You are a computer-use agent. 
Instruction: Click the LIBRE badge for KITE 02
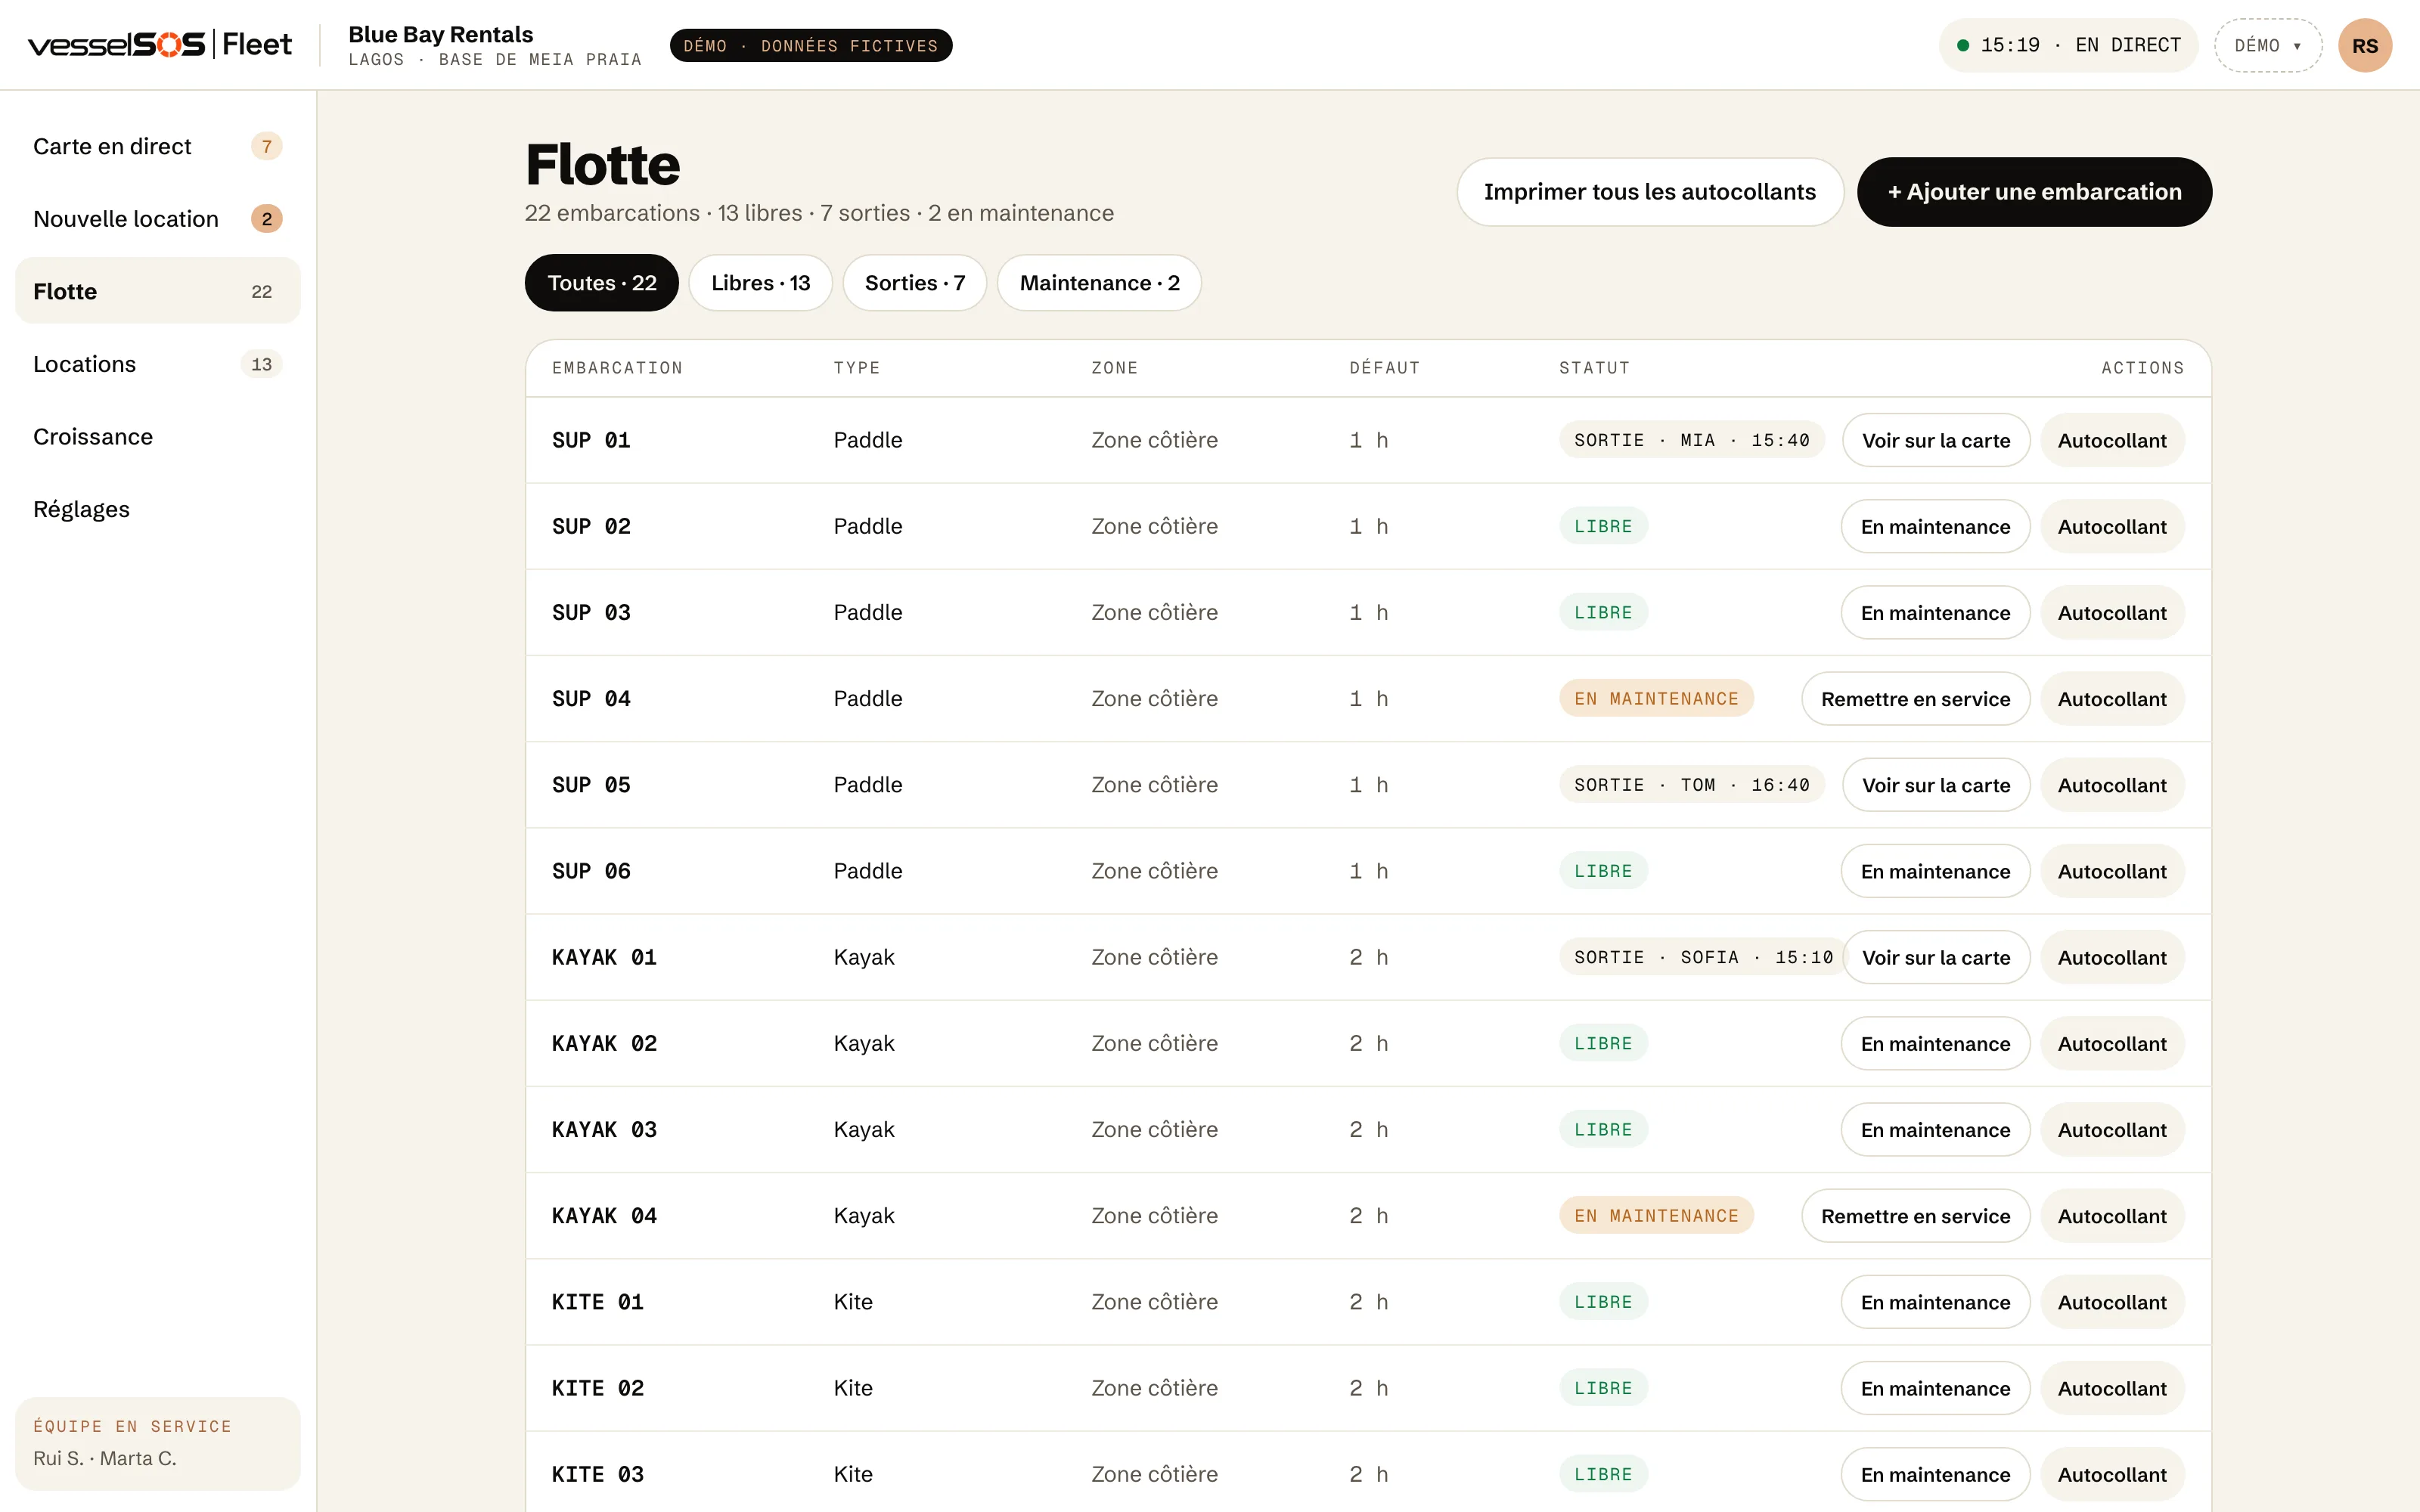1603,1388
